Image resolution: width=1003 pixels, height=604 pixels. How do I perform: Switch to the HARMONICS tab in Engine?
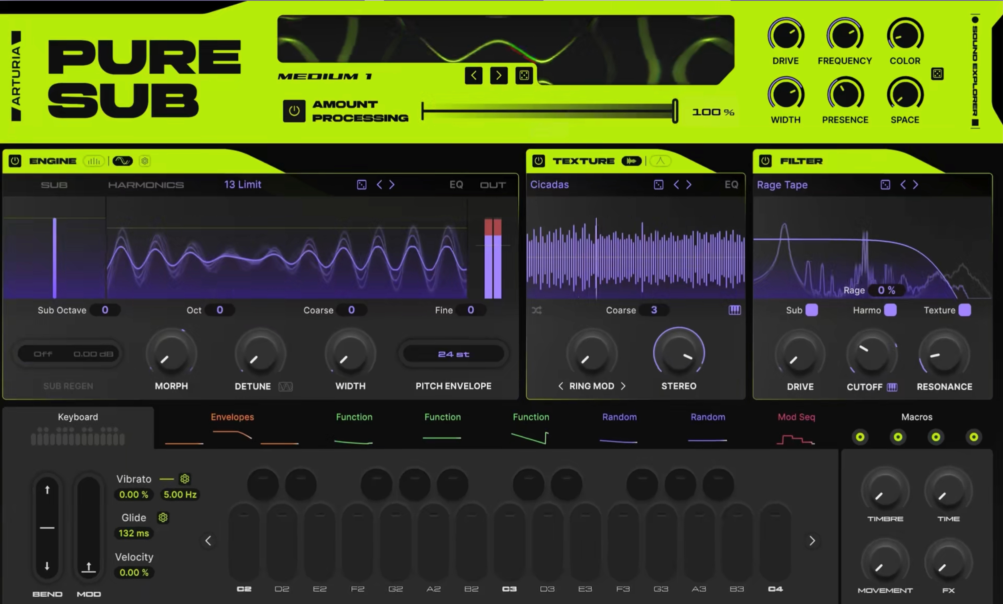(146, 185)
